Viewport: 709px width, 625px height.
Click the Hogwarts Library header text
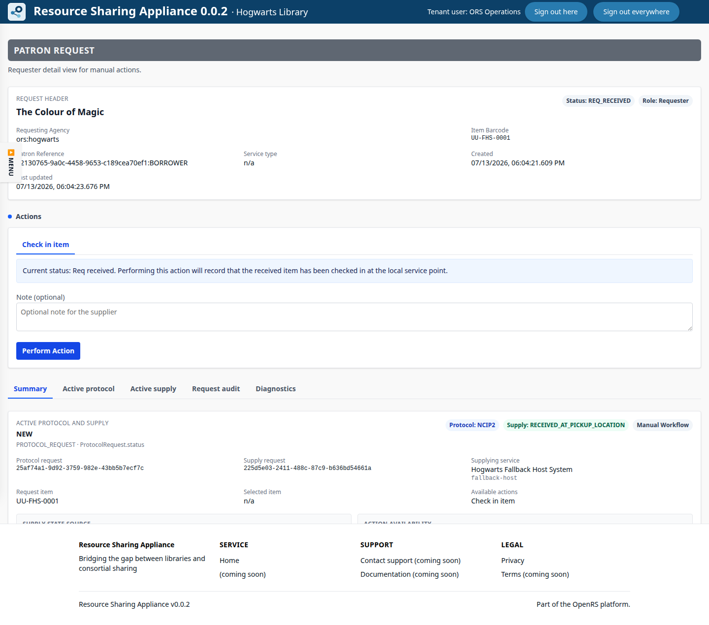click(272, 12)
